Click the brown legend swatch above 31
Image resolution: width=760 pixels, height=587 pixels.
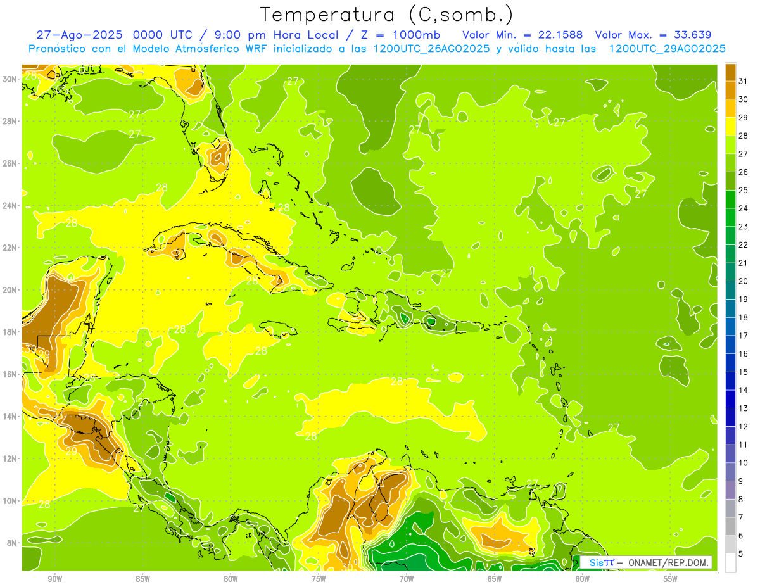coord(730,71)
